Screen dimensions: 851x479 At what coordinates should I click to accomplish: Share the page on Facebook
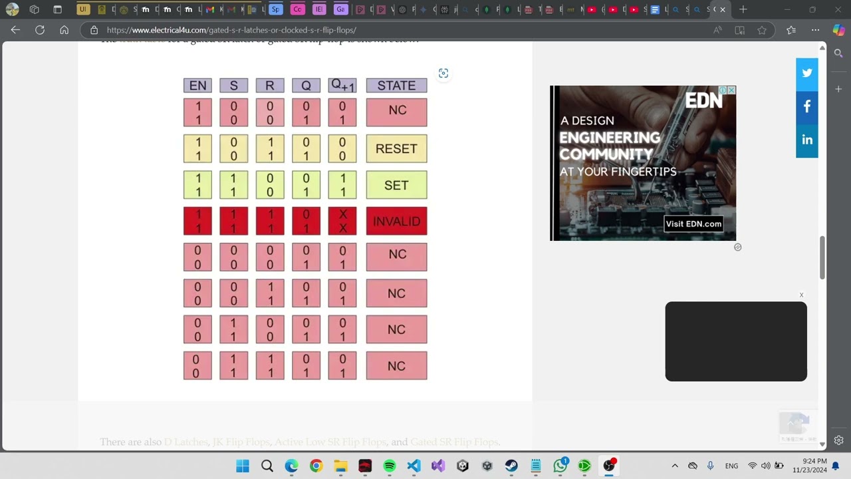click(x=807, y=106)
